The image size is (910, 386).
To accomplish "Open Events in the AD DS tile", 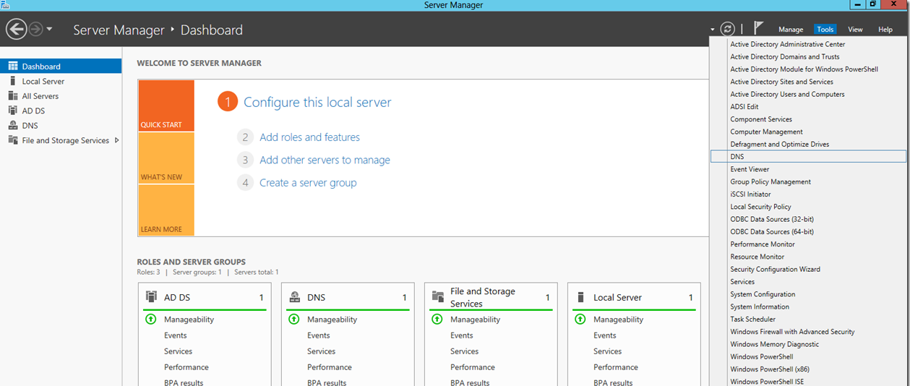I will pyautogui.click(x=175, y=335).
